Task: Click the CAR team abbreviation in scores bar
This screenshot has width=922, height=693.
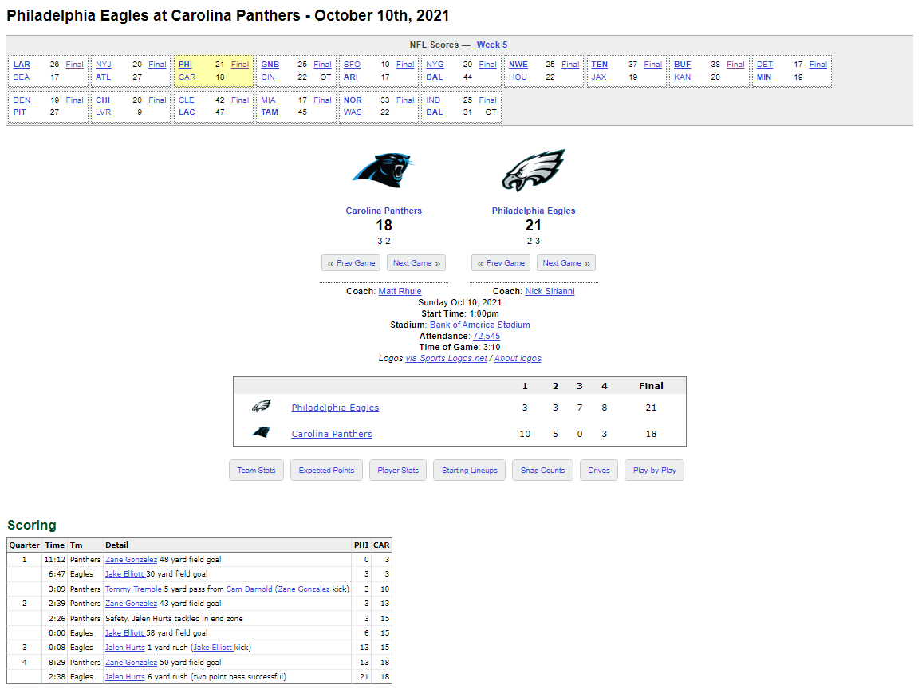Action: pos(187,77)
